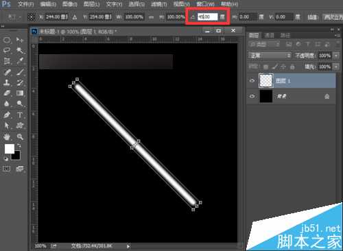The image size is (343, 251).
Task: Select the Magic Wand tool
Action: (x=20, y=51)
